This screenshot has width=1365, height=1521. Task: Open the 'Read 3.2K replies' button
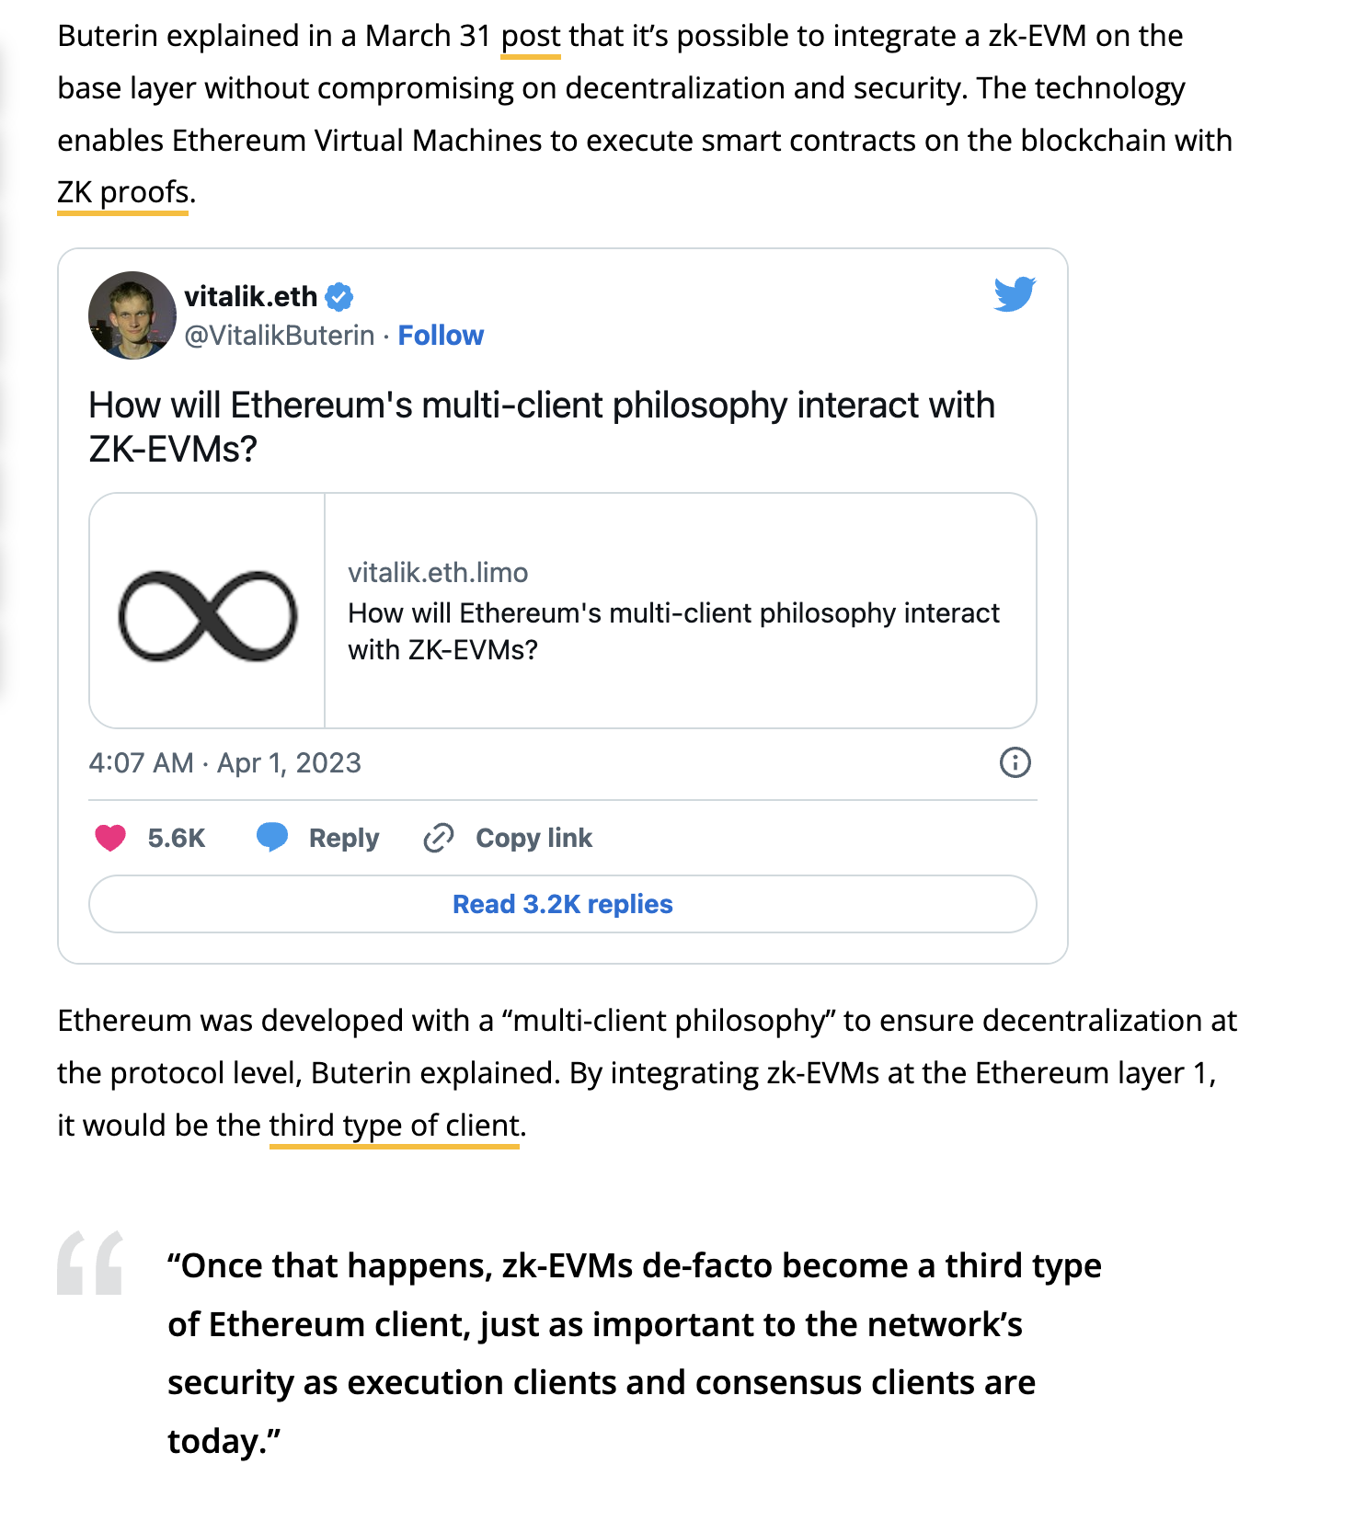[x=563, y=904]
